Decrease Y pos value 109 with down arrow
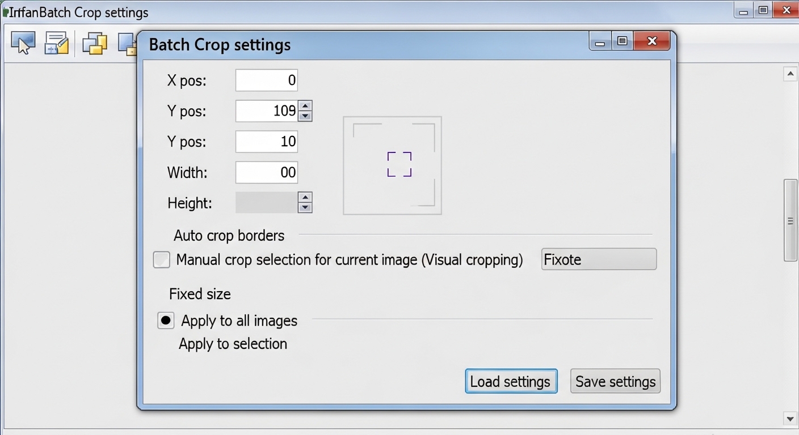The width and height of the screenshot is (799, 435). (x=305, y=116)
